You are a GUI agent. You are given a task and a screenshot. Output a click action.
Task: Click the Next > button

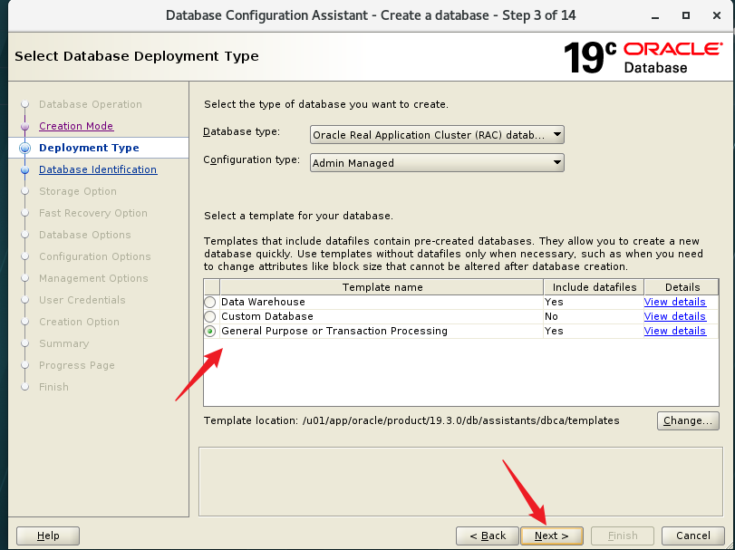point(552,536)
